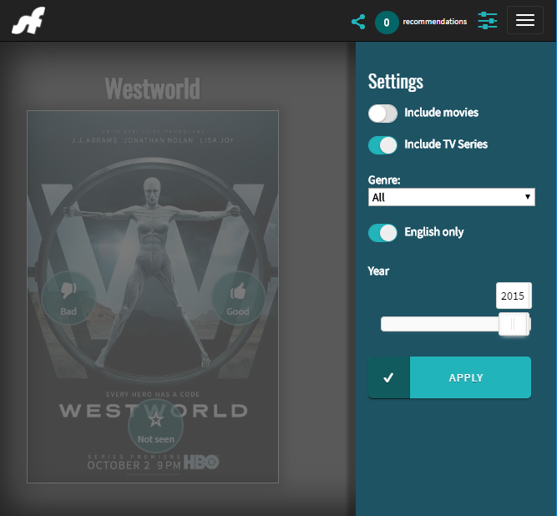557x516 pixels.
Task: Click the Year slider track
Action: pos(455,324)
